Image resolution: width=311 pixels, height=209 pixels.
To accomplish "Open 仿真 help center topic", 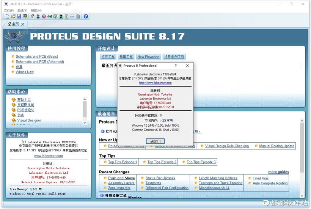I will click(x=20, y=115).
